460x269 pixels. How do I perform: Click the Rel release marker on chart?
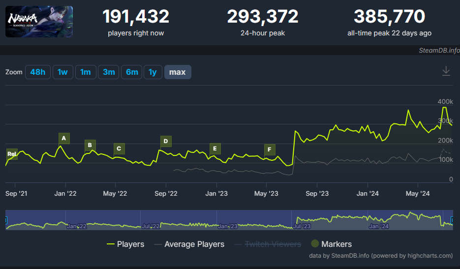12,154
